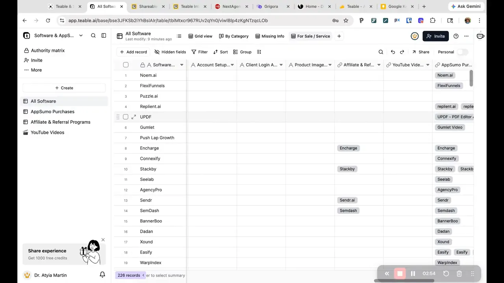Click the Add record button

click(133, 51)
